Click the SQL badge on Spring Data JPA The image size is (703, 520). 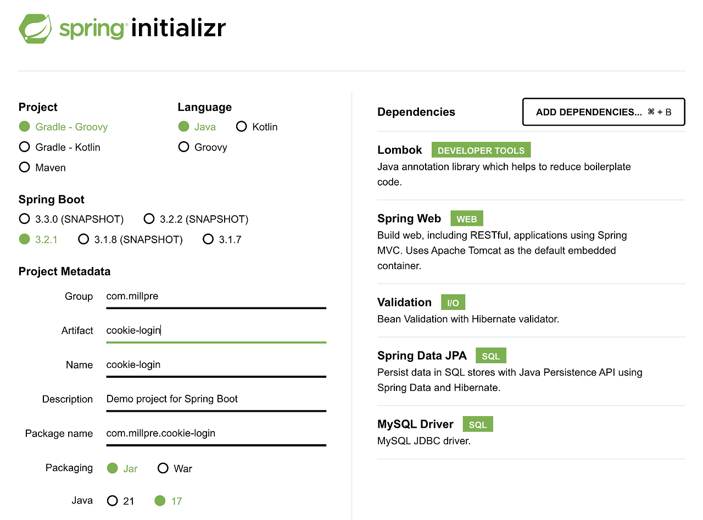(x=490, y=355)
